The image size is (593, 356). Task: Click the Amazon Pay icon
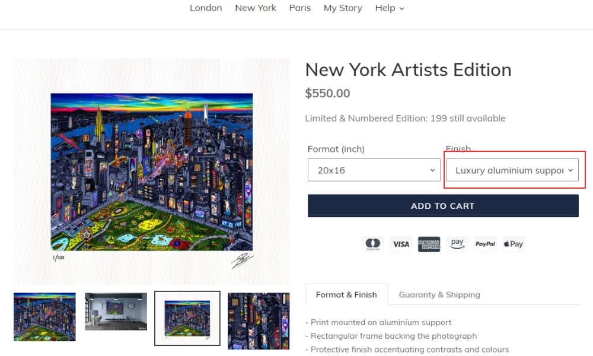click(457, 244)
